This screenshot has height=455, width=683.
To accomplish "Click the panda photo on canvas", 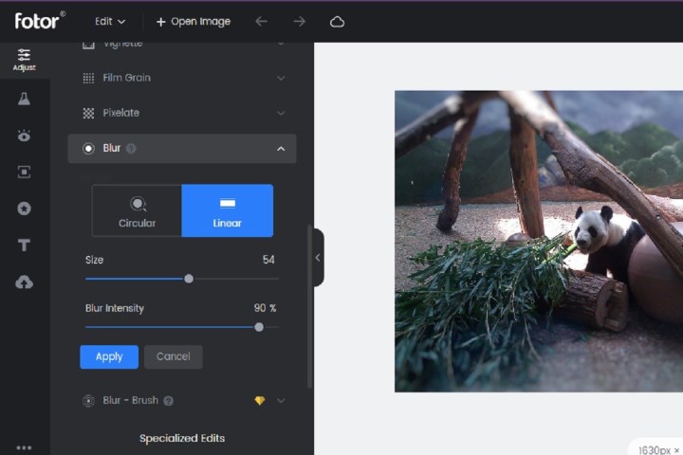I will tap(539, 241).
